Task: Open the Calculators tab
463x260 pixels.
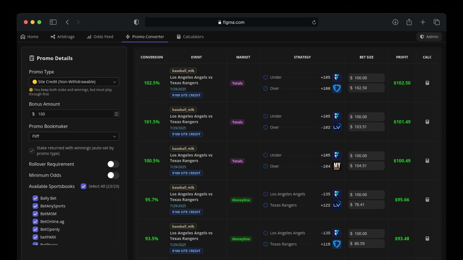Action: tap(190, 37)
